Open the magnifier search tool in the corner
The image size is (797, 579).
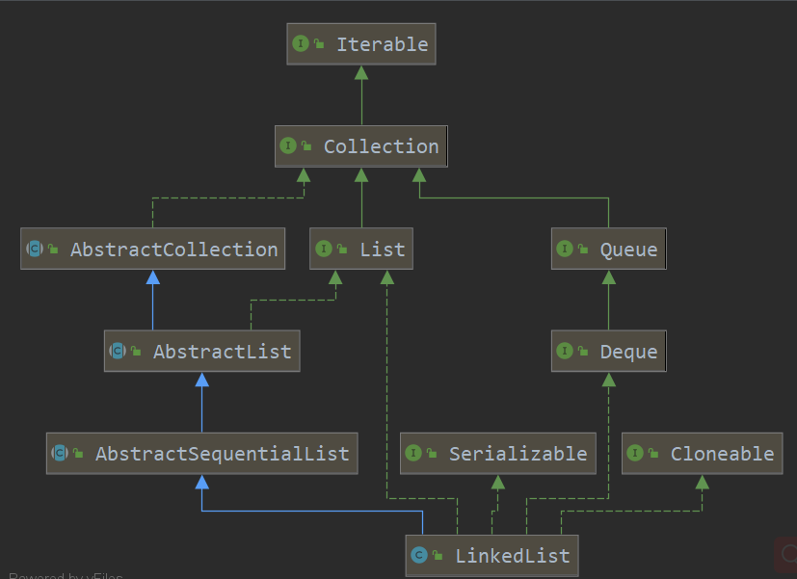pos(788,555)
